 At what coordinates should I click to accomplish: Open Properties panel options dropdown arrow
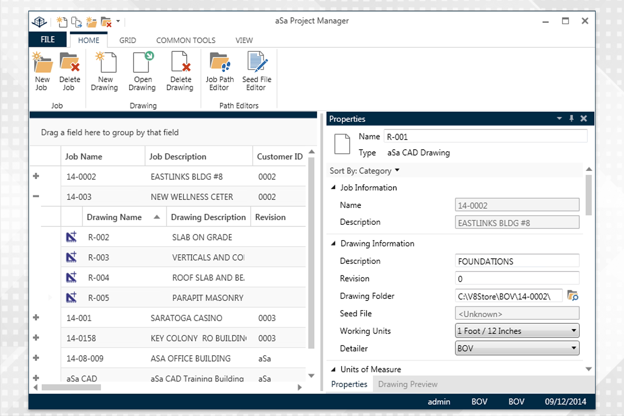559,119
